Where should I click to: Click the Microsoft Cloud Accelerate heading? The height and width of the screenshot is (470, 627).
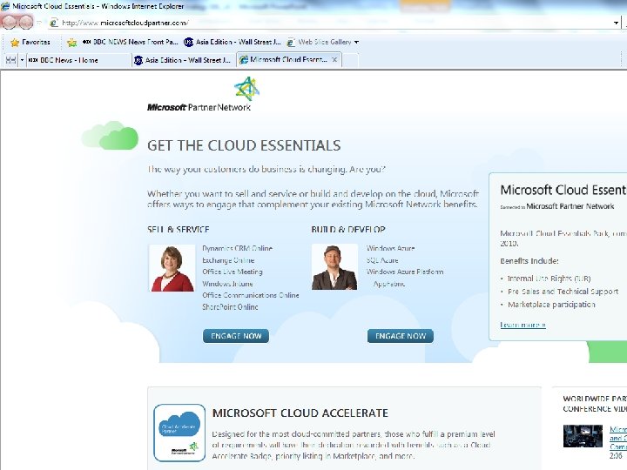coord(300,413)
